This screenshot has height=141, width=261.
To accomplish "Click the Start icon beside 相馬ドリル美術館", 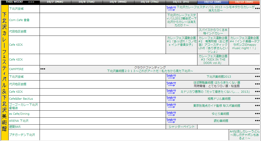I will [x=171, y=99].
